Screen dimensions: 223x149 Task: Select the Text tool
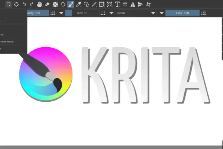click(117, 4)
